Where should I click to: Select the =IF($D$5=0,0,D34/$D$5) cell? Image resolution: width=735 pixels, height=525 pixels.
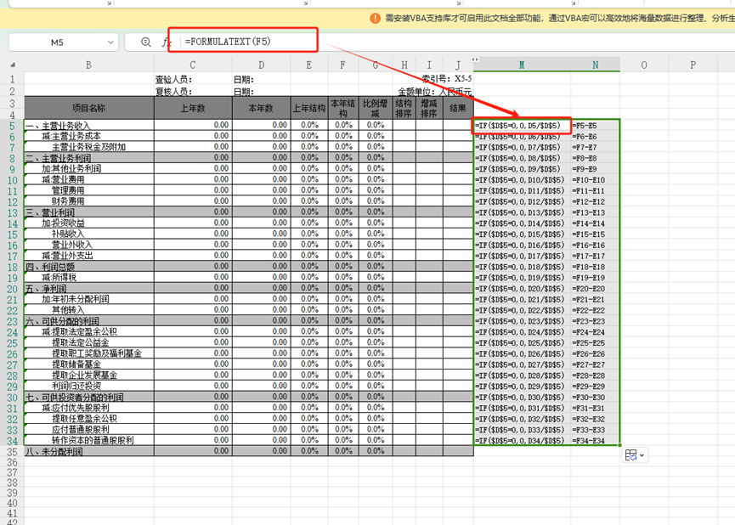522,441
